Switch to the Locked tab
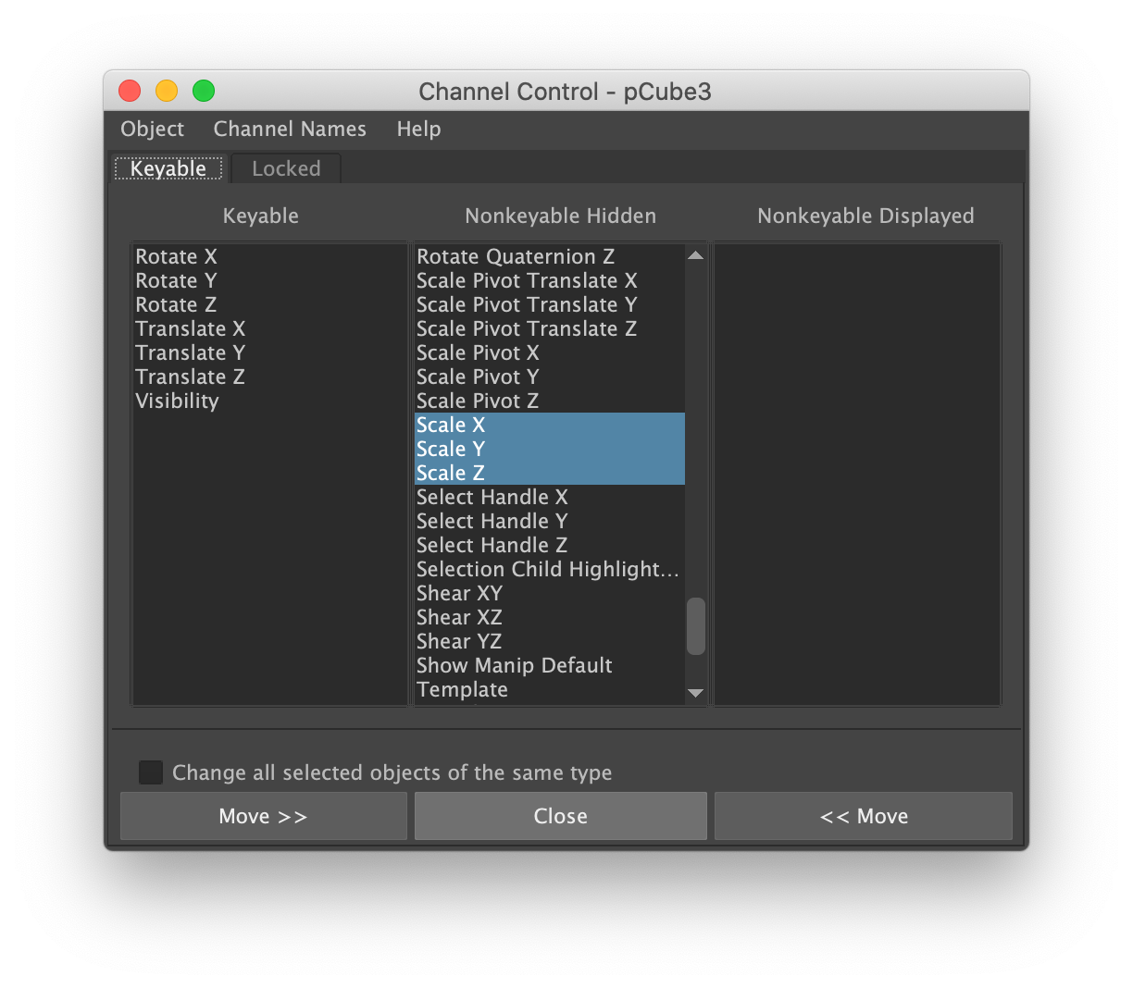The image size is (1133, 988). (286, 168)
